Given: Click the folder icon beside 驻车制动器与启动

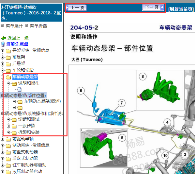Looking at the screenshot, I should point(8,165).
